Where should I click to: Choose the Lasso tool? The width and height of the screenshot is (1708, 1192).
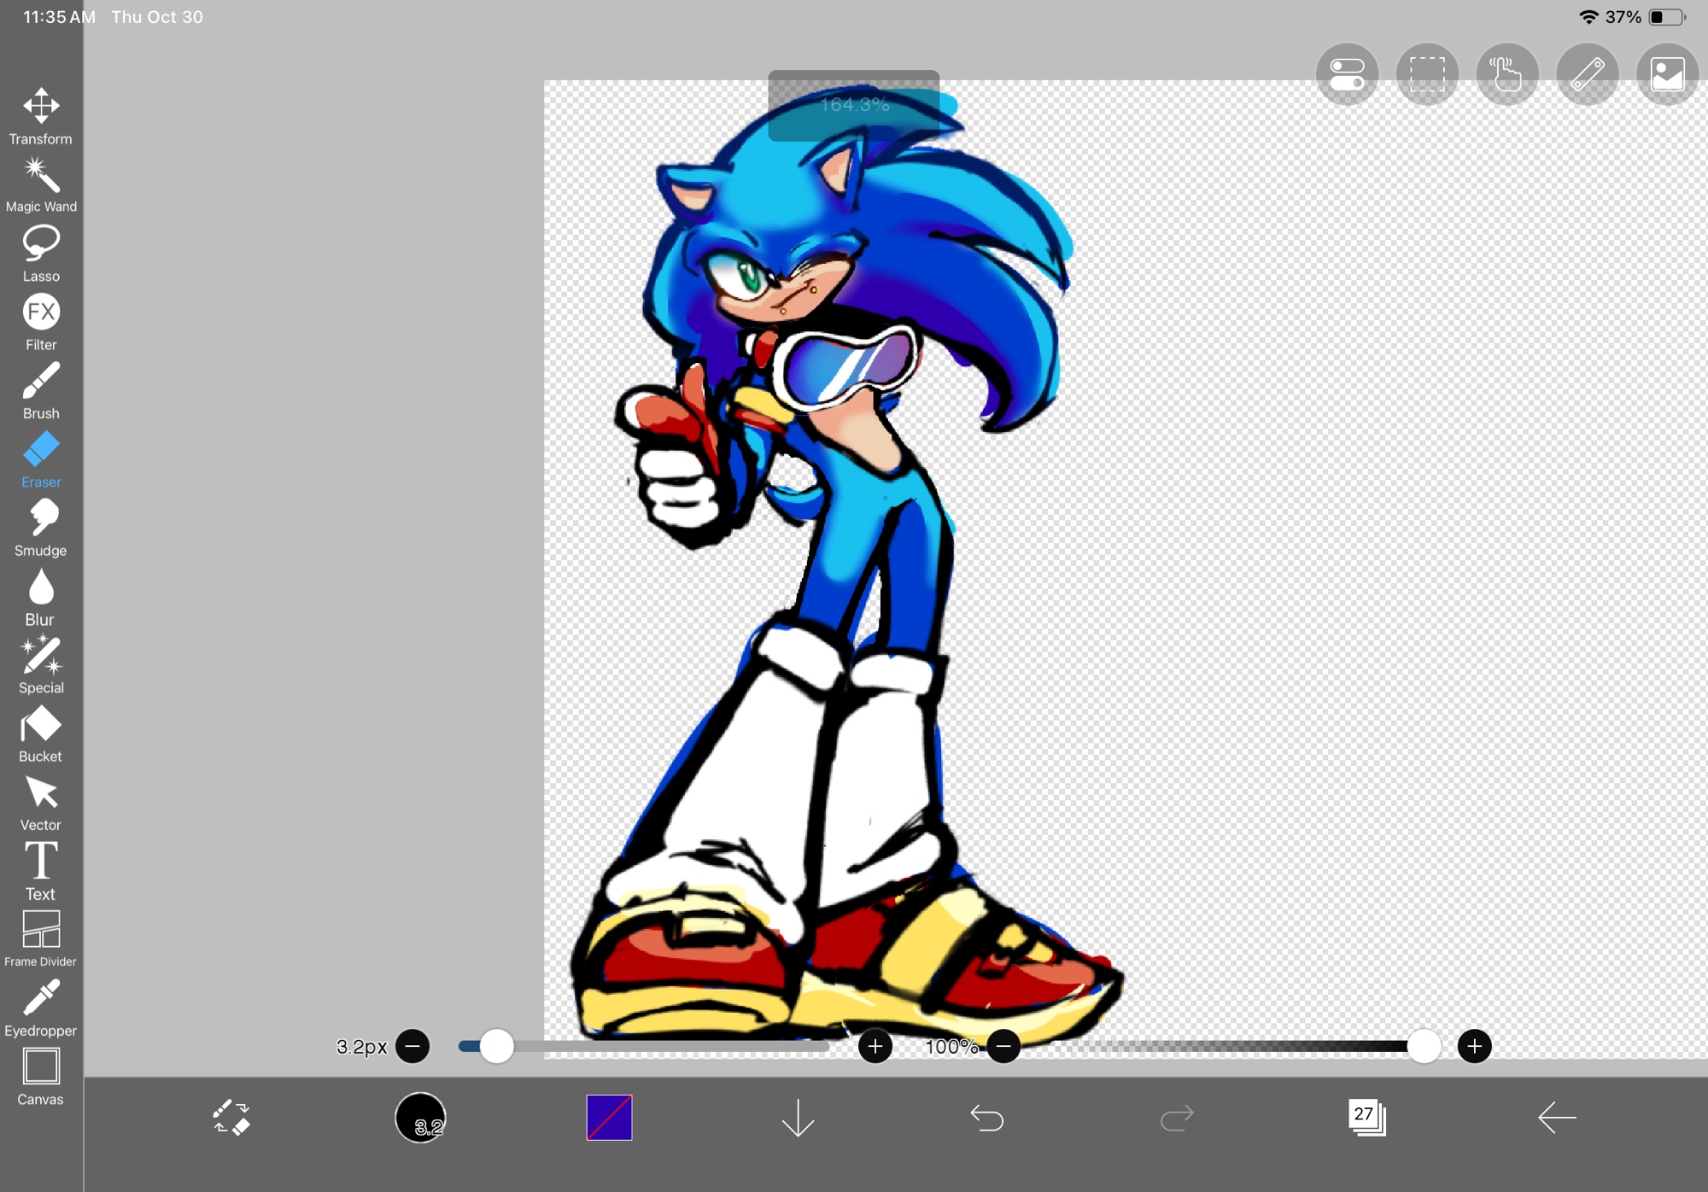[41, 253]
